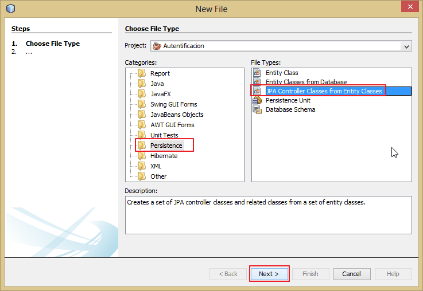Click the Hibernate folder icon

click(x=142, y=156)
